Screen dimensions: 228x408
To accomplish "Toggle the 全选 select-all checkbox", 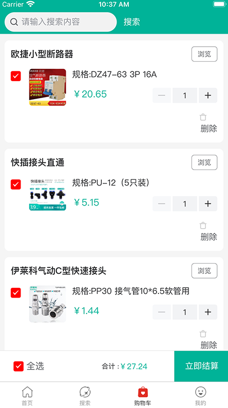I will [18, 366].
